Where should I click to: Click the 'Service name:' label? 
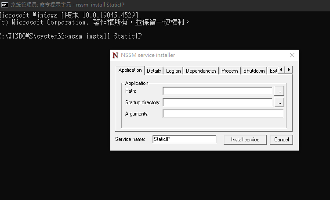click(130, 139)
